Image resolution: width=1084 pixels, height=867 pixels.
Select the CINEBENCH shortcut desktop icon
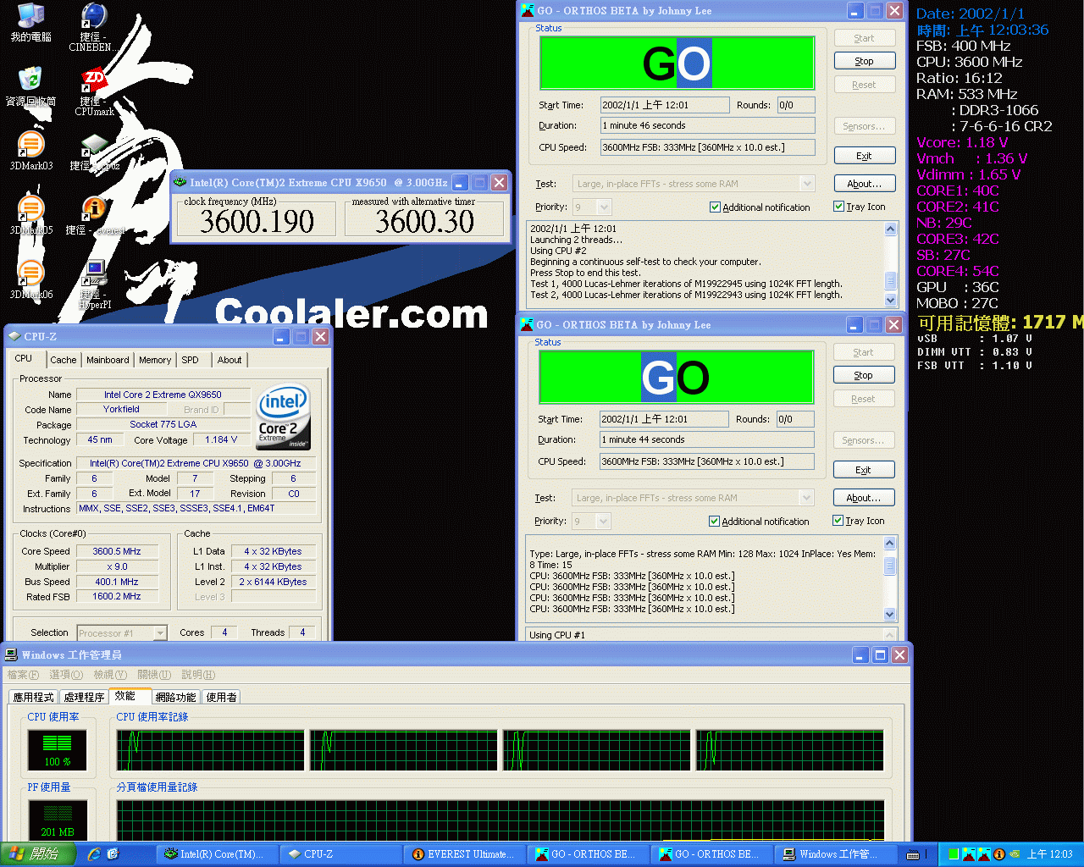click(x=93, y=27)
